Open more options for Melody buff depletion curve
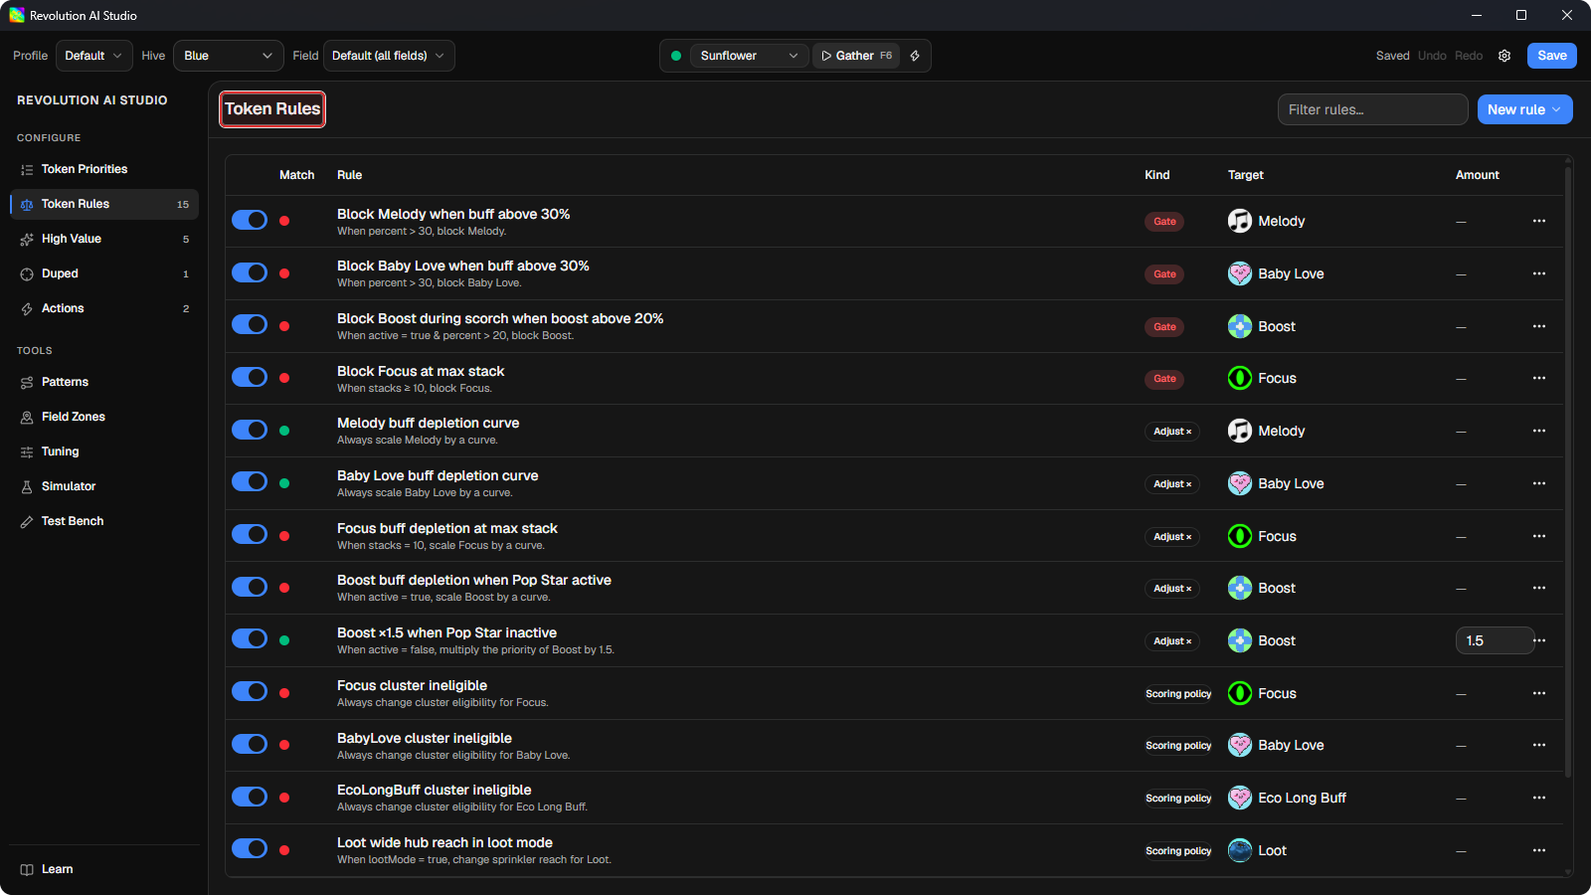 (x=1539, y=431)
